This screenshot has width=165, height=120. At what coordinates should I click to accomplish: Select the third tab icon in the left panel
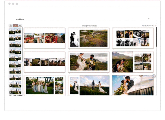20,26
